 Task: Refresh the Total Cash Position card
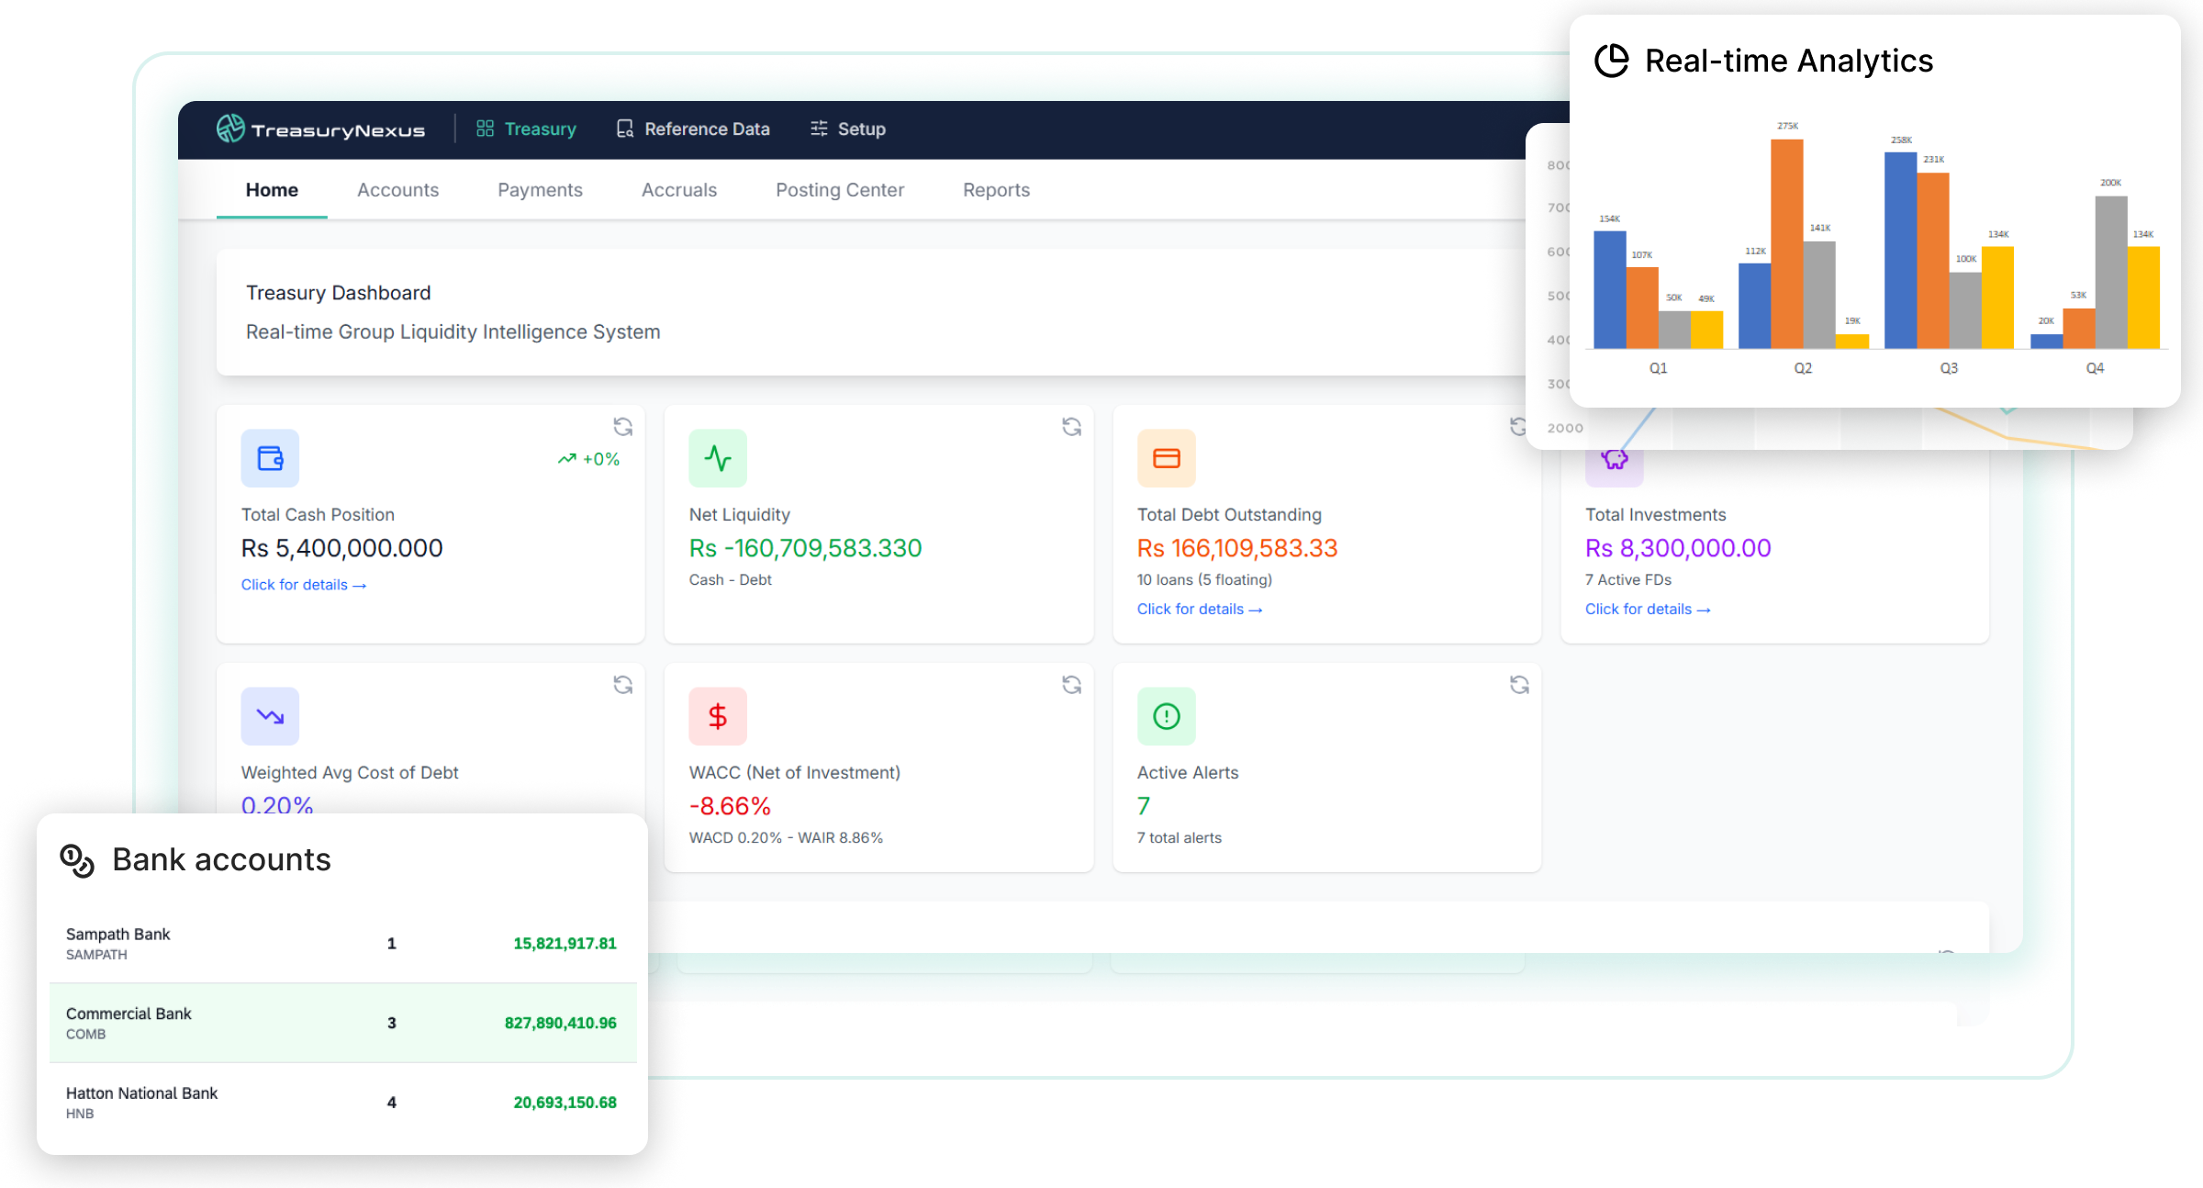coord(622,427)
